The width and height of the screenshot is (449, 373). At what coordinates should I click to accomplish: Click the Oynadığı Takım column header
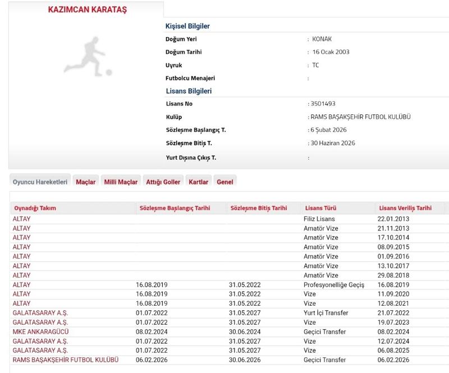coord(35,208)
